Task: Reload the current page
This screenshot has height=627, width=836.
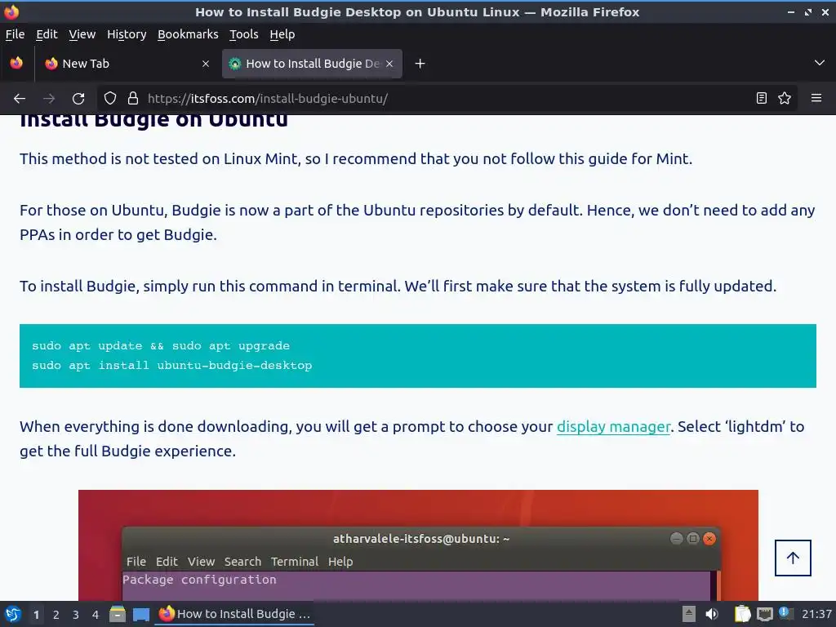Action: tap(78, 99)
